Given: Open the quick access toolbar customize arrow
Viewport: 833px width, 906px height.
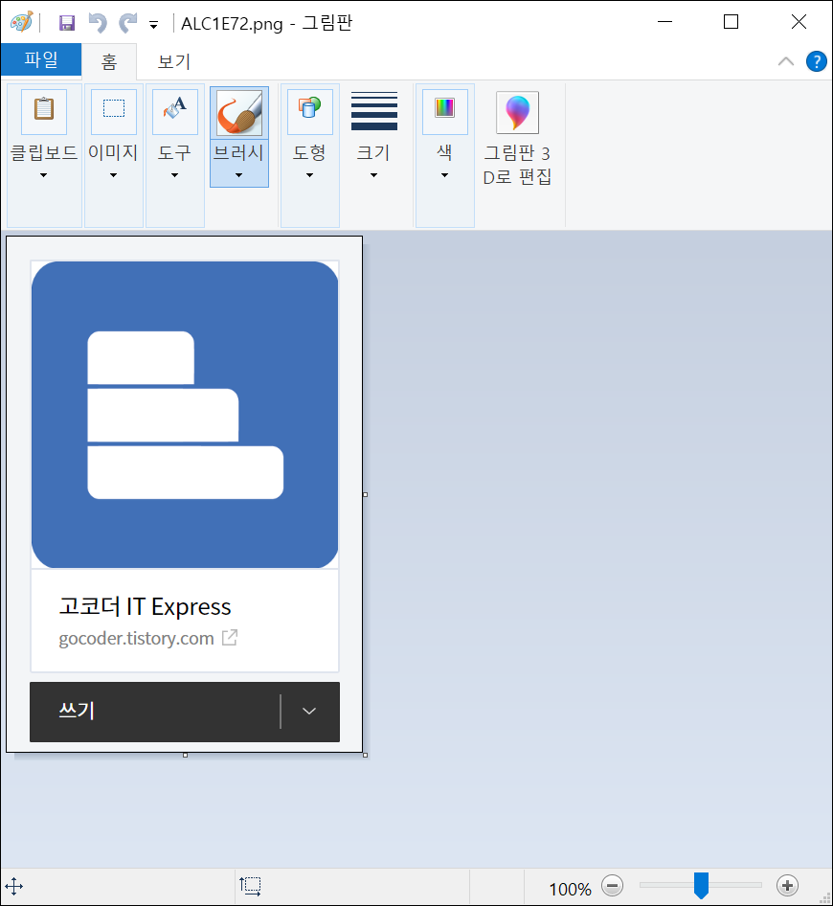Looking at the screenshot, I should pos(153,25).
